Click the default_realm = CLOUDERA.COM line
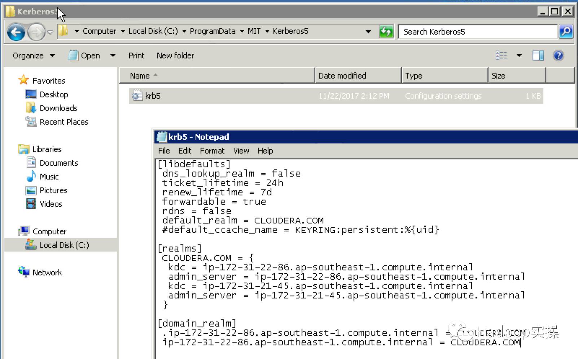578x359 pixels. 243,220
